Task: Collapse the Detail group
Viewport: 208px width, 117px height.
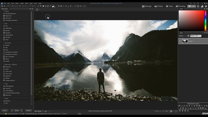Action: pyautogui.click(x=3, y=98)
